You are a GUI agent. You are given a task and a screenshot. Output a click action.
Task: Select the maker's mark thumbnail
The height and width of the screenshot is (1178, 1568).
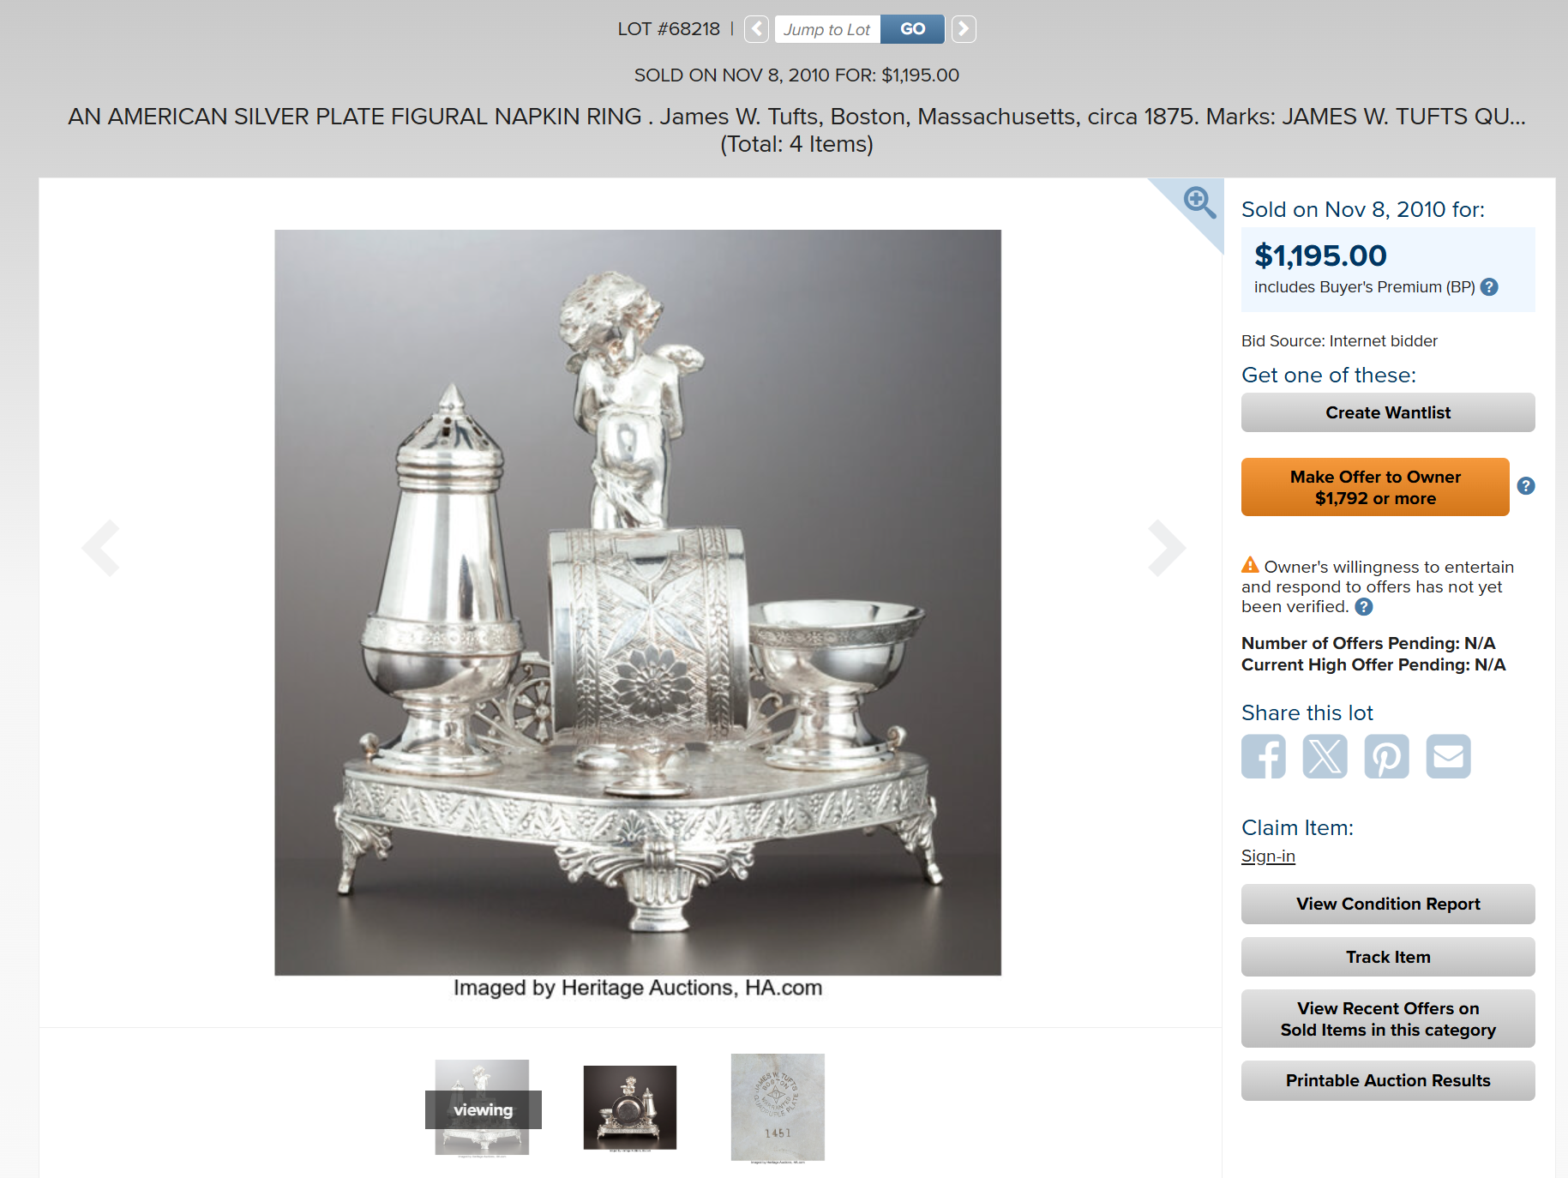[x=778, y=1108]
